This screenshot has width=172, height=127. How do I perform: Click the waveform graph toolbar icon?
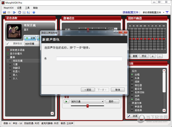[24, 13]
